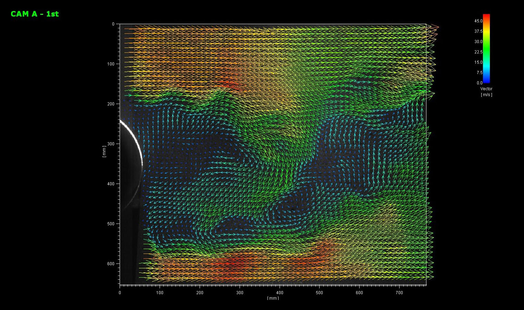Select the 45.0 value on the color legend
This screenshot has height=310, width=524.
pos(478,21)
